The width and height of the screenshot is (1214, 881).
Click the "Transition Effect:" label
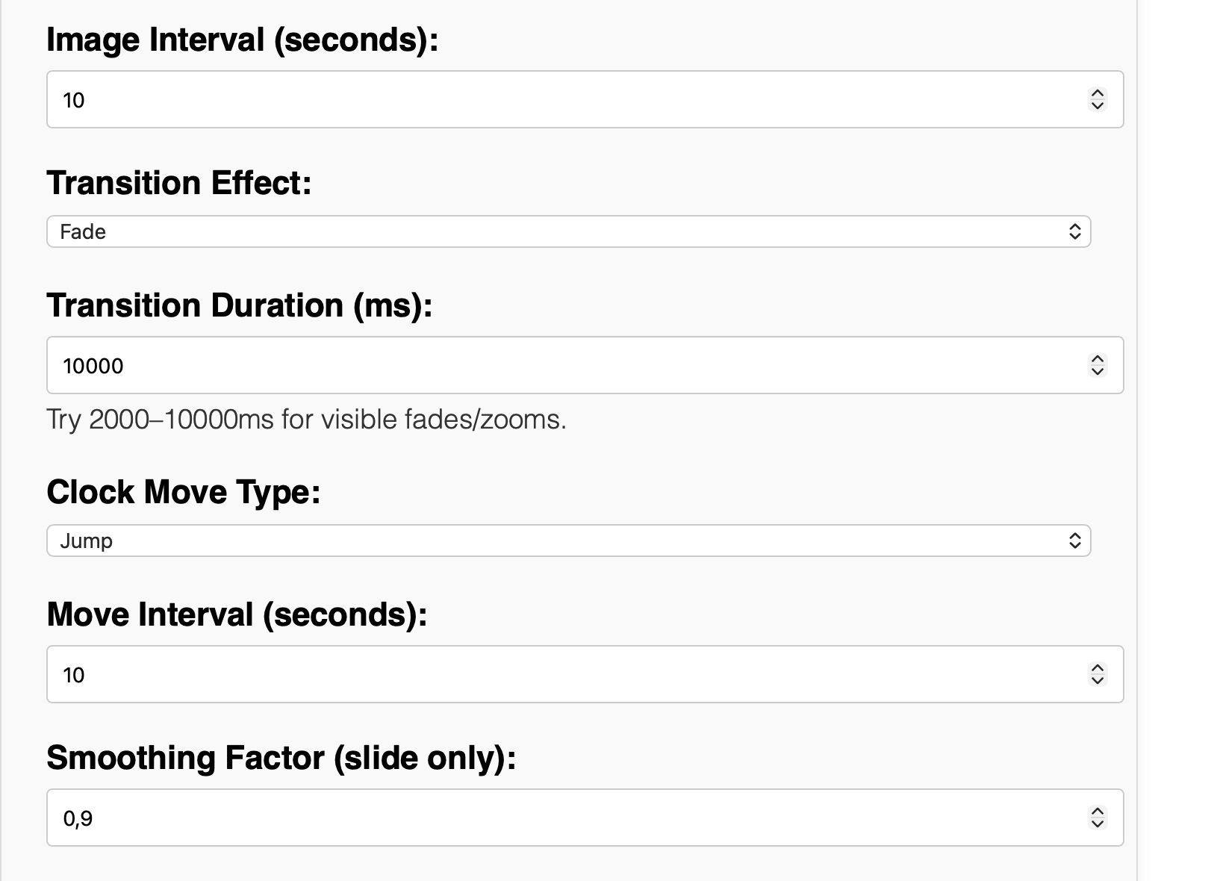[178, 183]
